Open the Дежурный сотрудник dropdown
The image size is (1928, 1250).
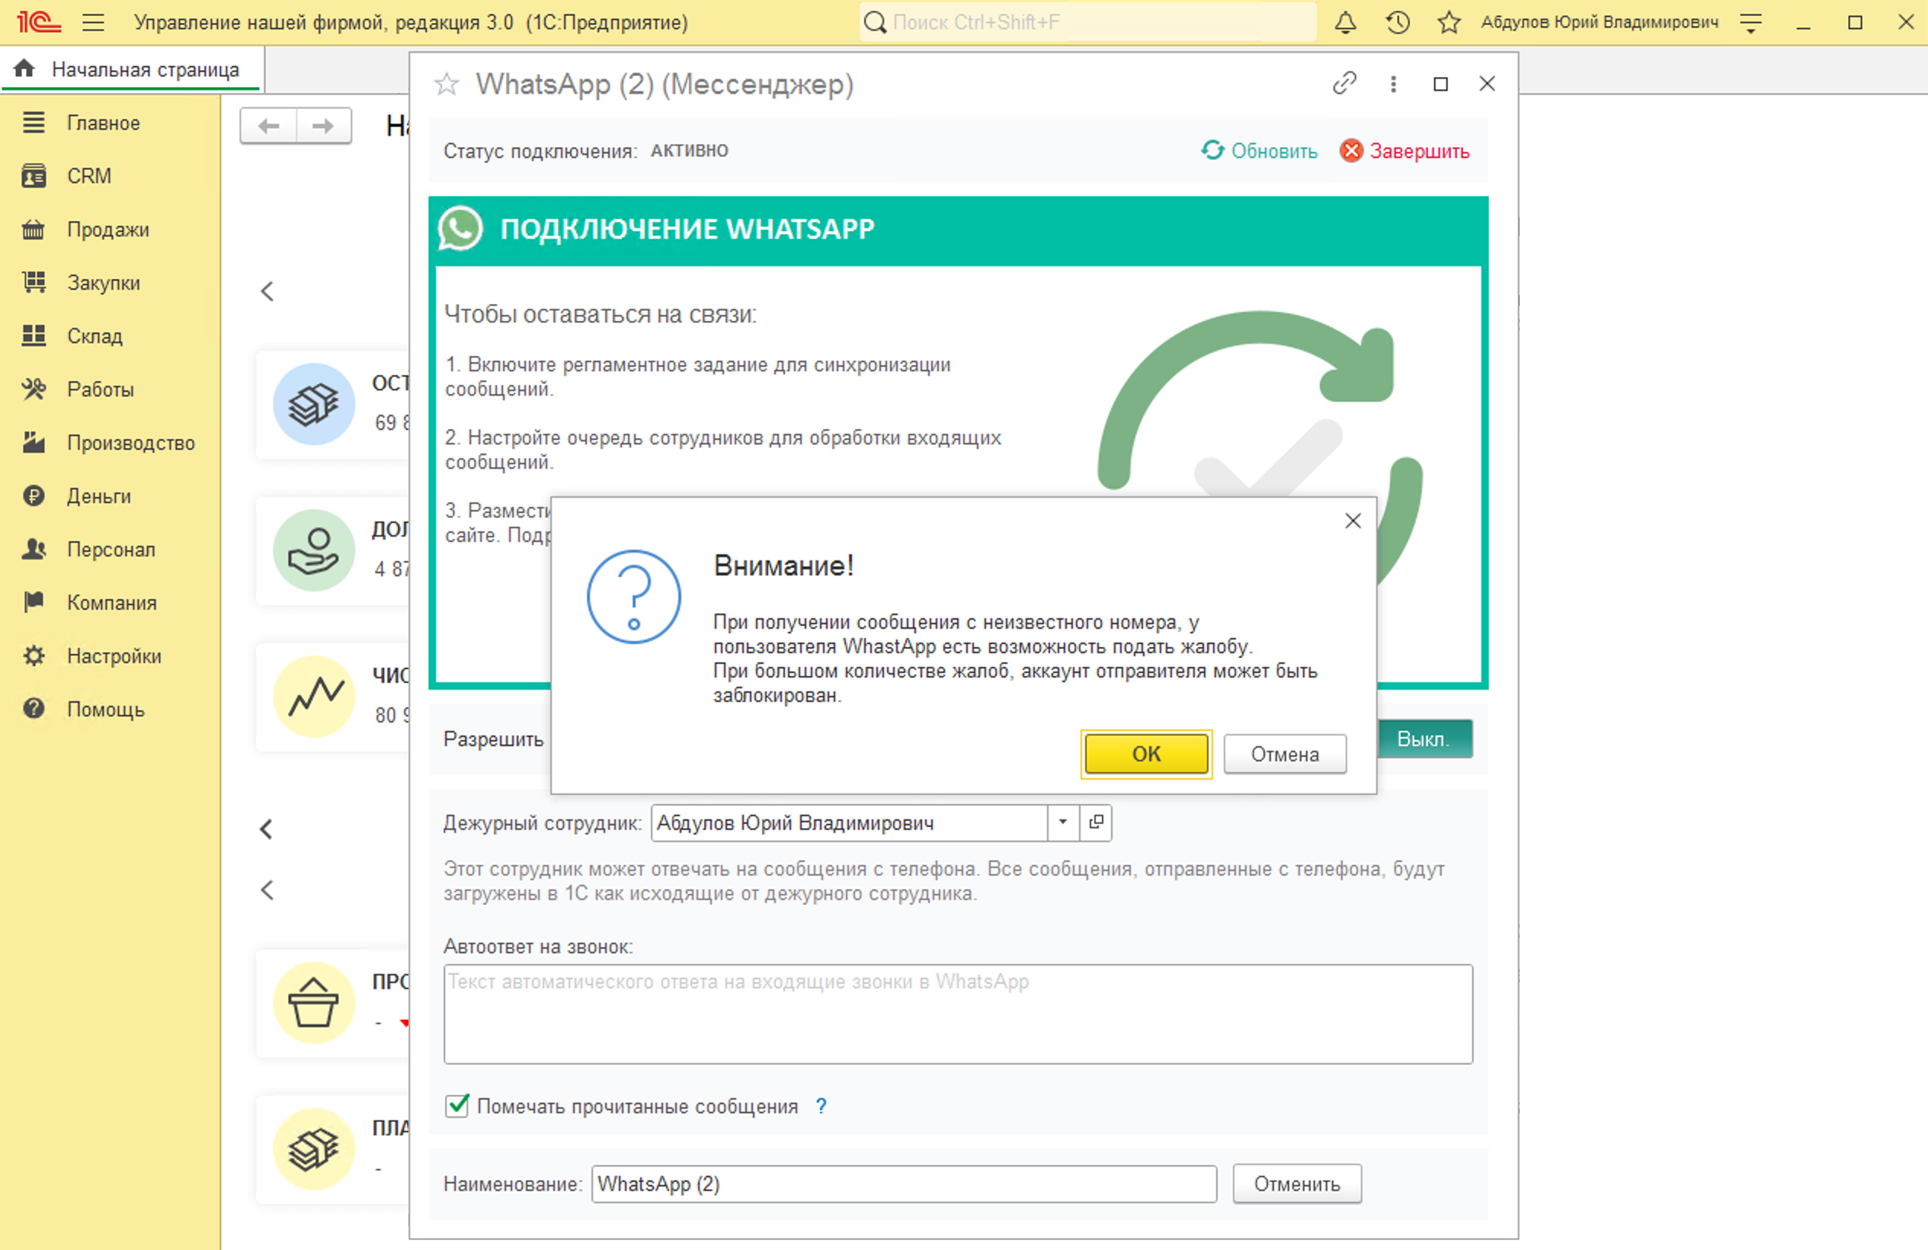(1064, 822)
